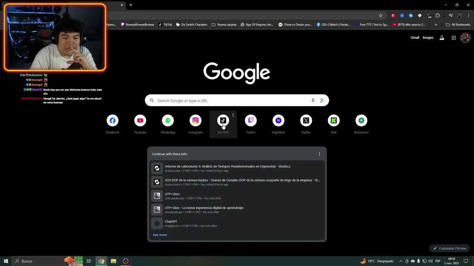The image size is (474, 266).
Task: Open the Images link
Action: [x=428, y=38]
